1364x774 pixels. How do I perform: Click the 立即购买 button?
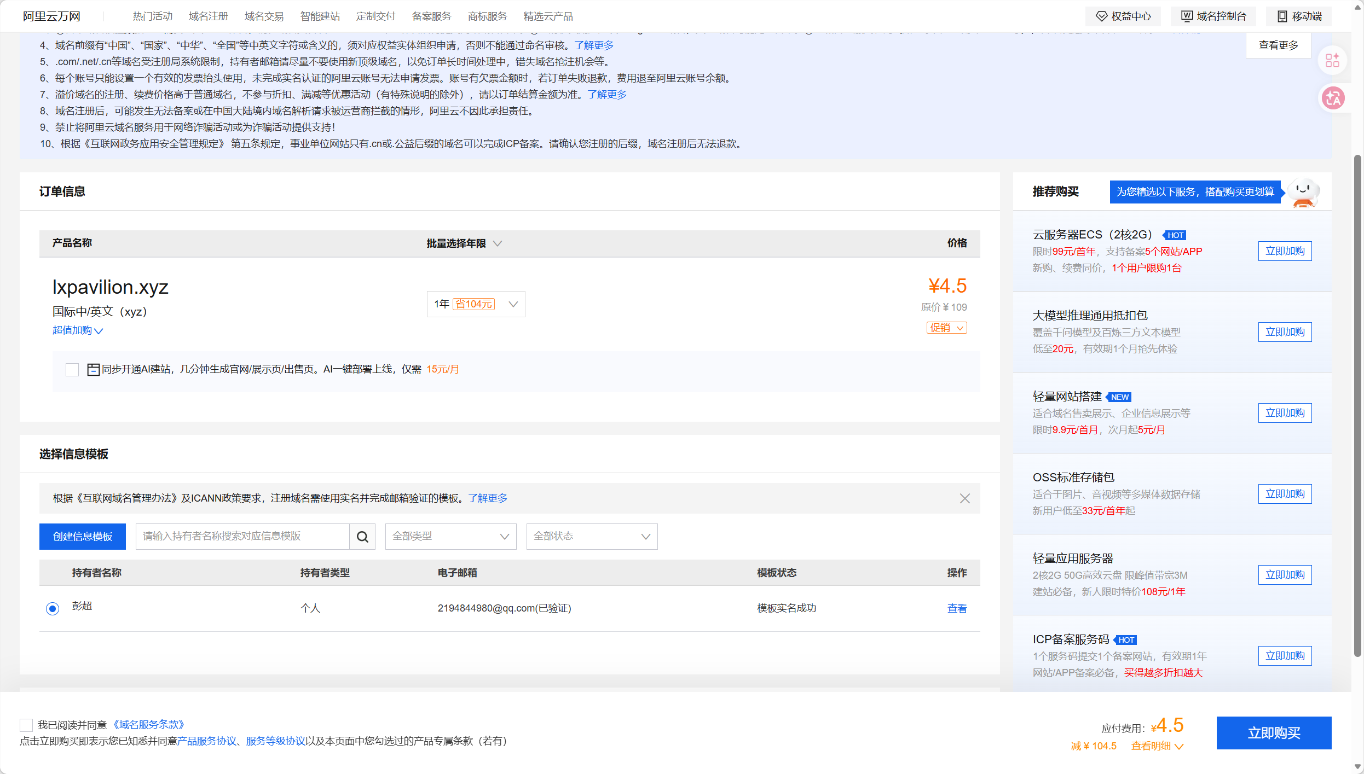point(1274,733)
